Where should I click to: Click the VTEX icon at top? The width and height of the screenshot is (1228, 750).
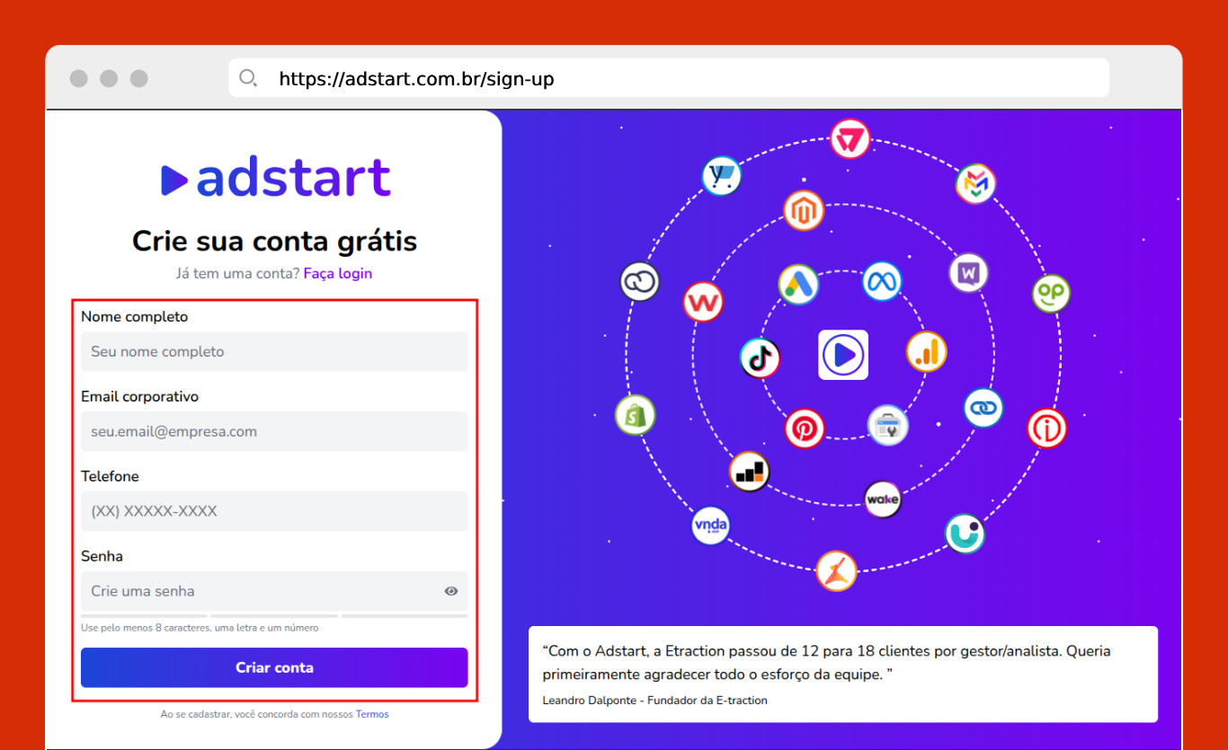point(850,139)
